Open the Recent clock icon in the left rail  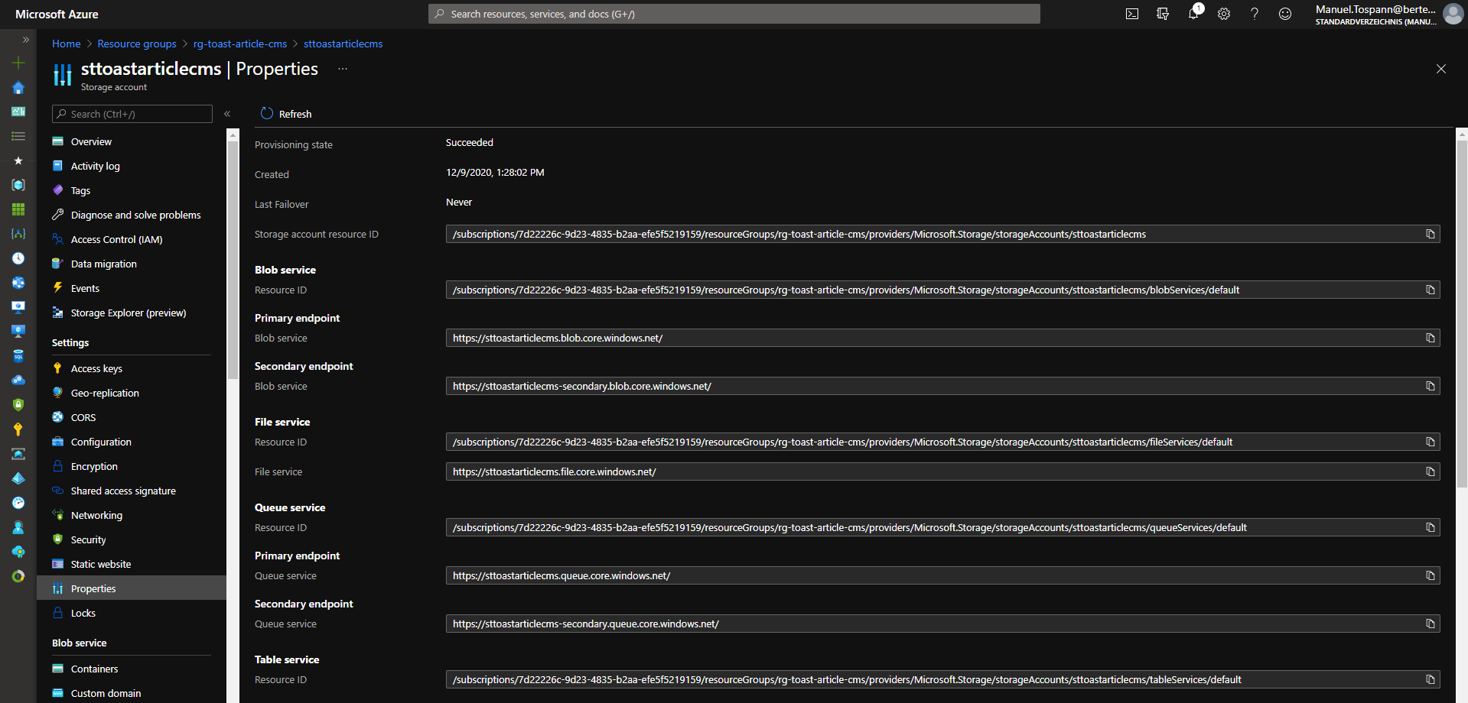pos(18,258)
